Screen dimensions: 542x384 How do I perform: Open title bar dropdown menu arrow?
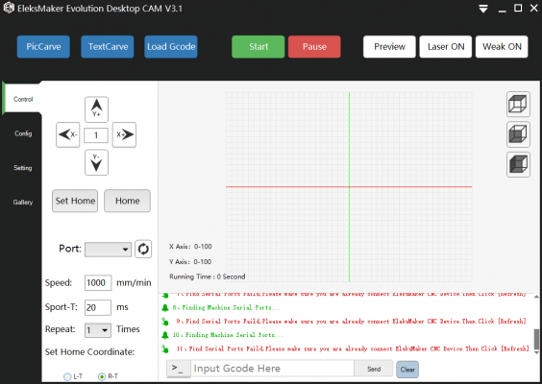(483, 9)
